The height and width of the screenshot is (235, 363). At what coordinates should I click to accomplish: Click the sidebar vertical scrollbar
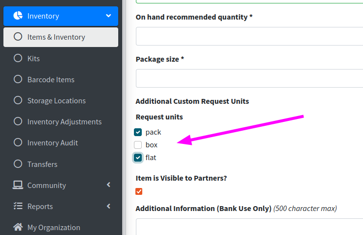[124, 117]
